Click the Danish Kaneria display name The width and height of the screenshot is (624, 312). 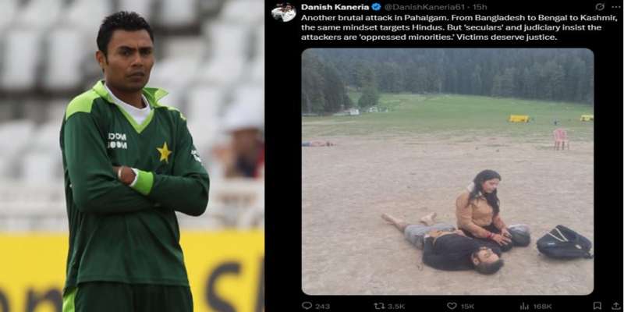(335, 7)
